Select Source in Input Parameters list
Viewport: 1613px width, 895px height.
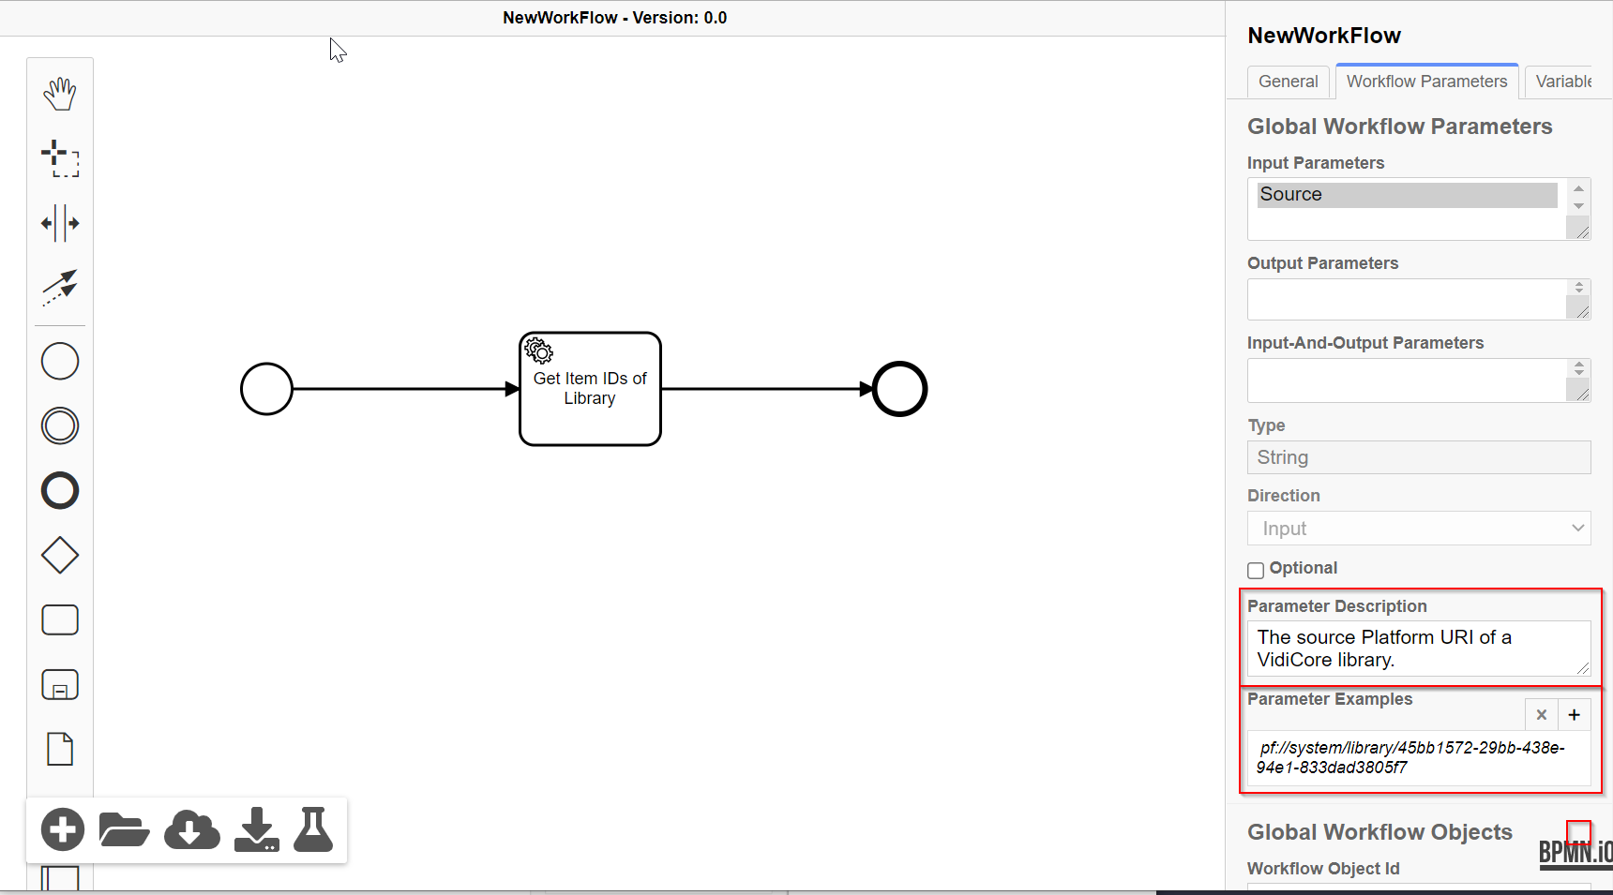1406,195
